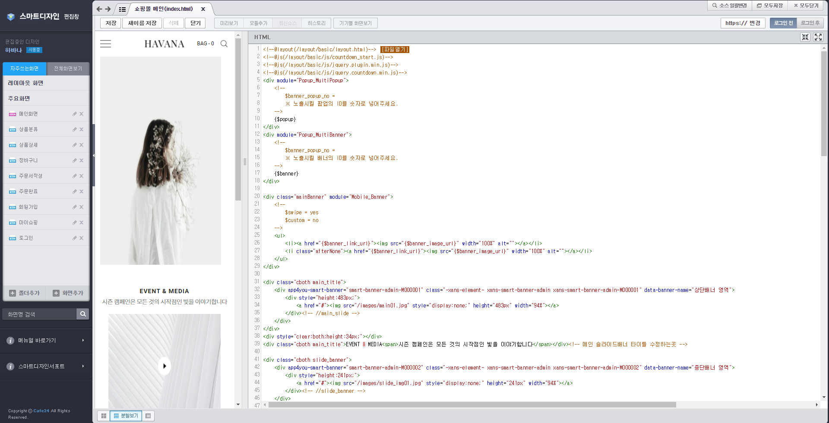The width and height of the screenshot is (829, 423).
Task: Click the HTML editor horizontal scrollbar
Action: tap(472, 405)
